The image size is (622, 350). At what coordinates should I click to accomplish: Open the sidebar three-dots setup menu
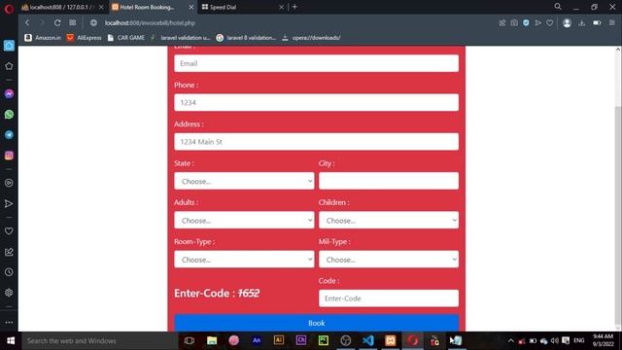tap(9, 322)
